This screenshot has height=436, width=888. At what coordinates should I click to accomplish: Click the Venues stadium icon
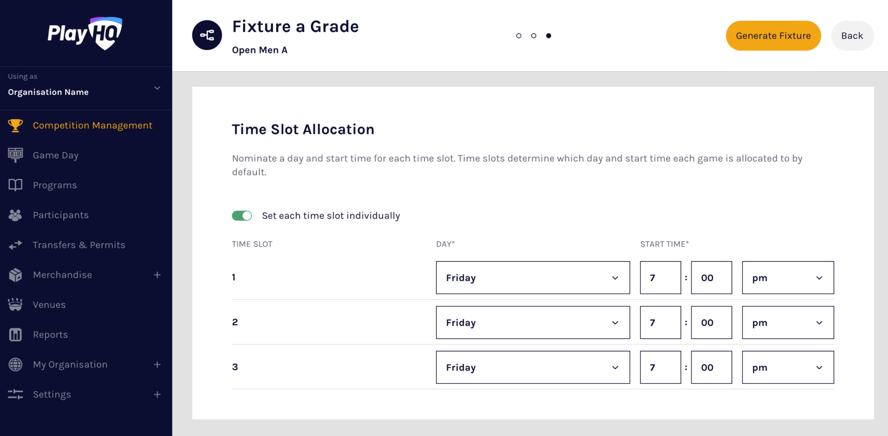pos(16,304)
